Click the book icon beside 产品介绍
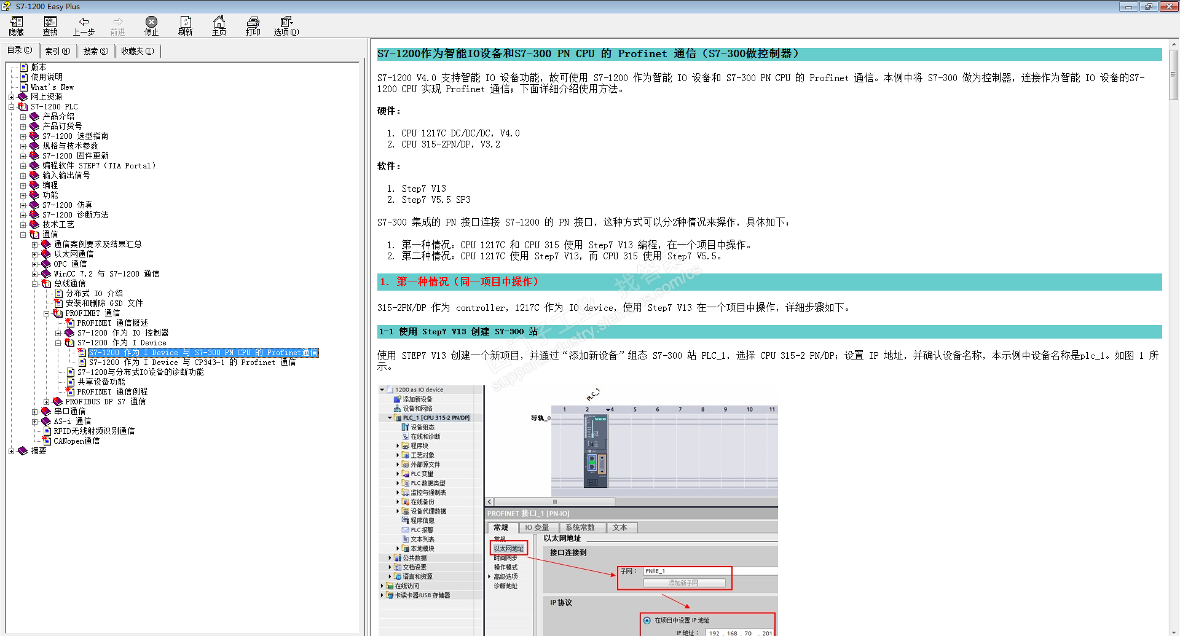This screenshot has width=1180, height=636. click(x=35, y=116)
